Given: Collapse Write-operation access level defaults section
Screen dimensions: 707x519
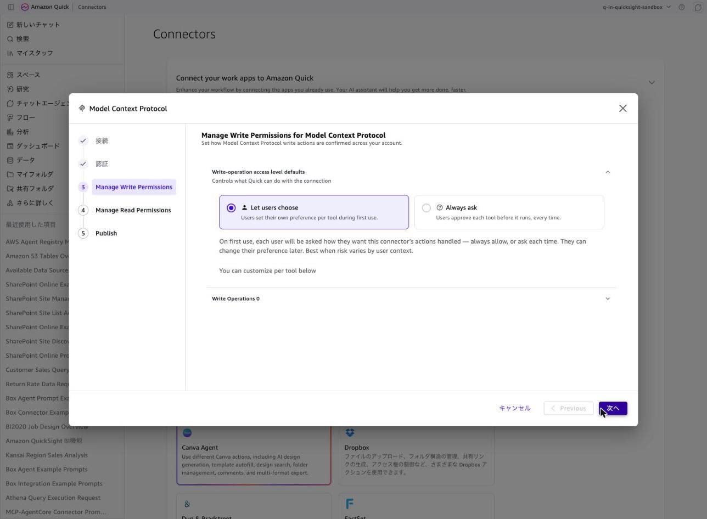Looking at the screenshot, I should click(607, 172).
